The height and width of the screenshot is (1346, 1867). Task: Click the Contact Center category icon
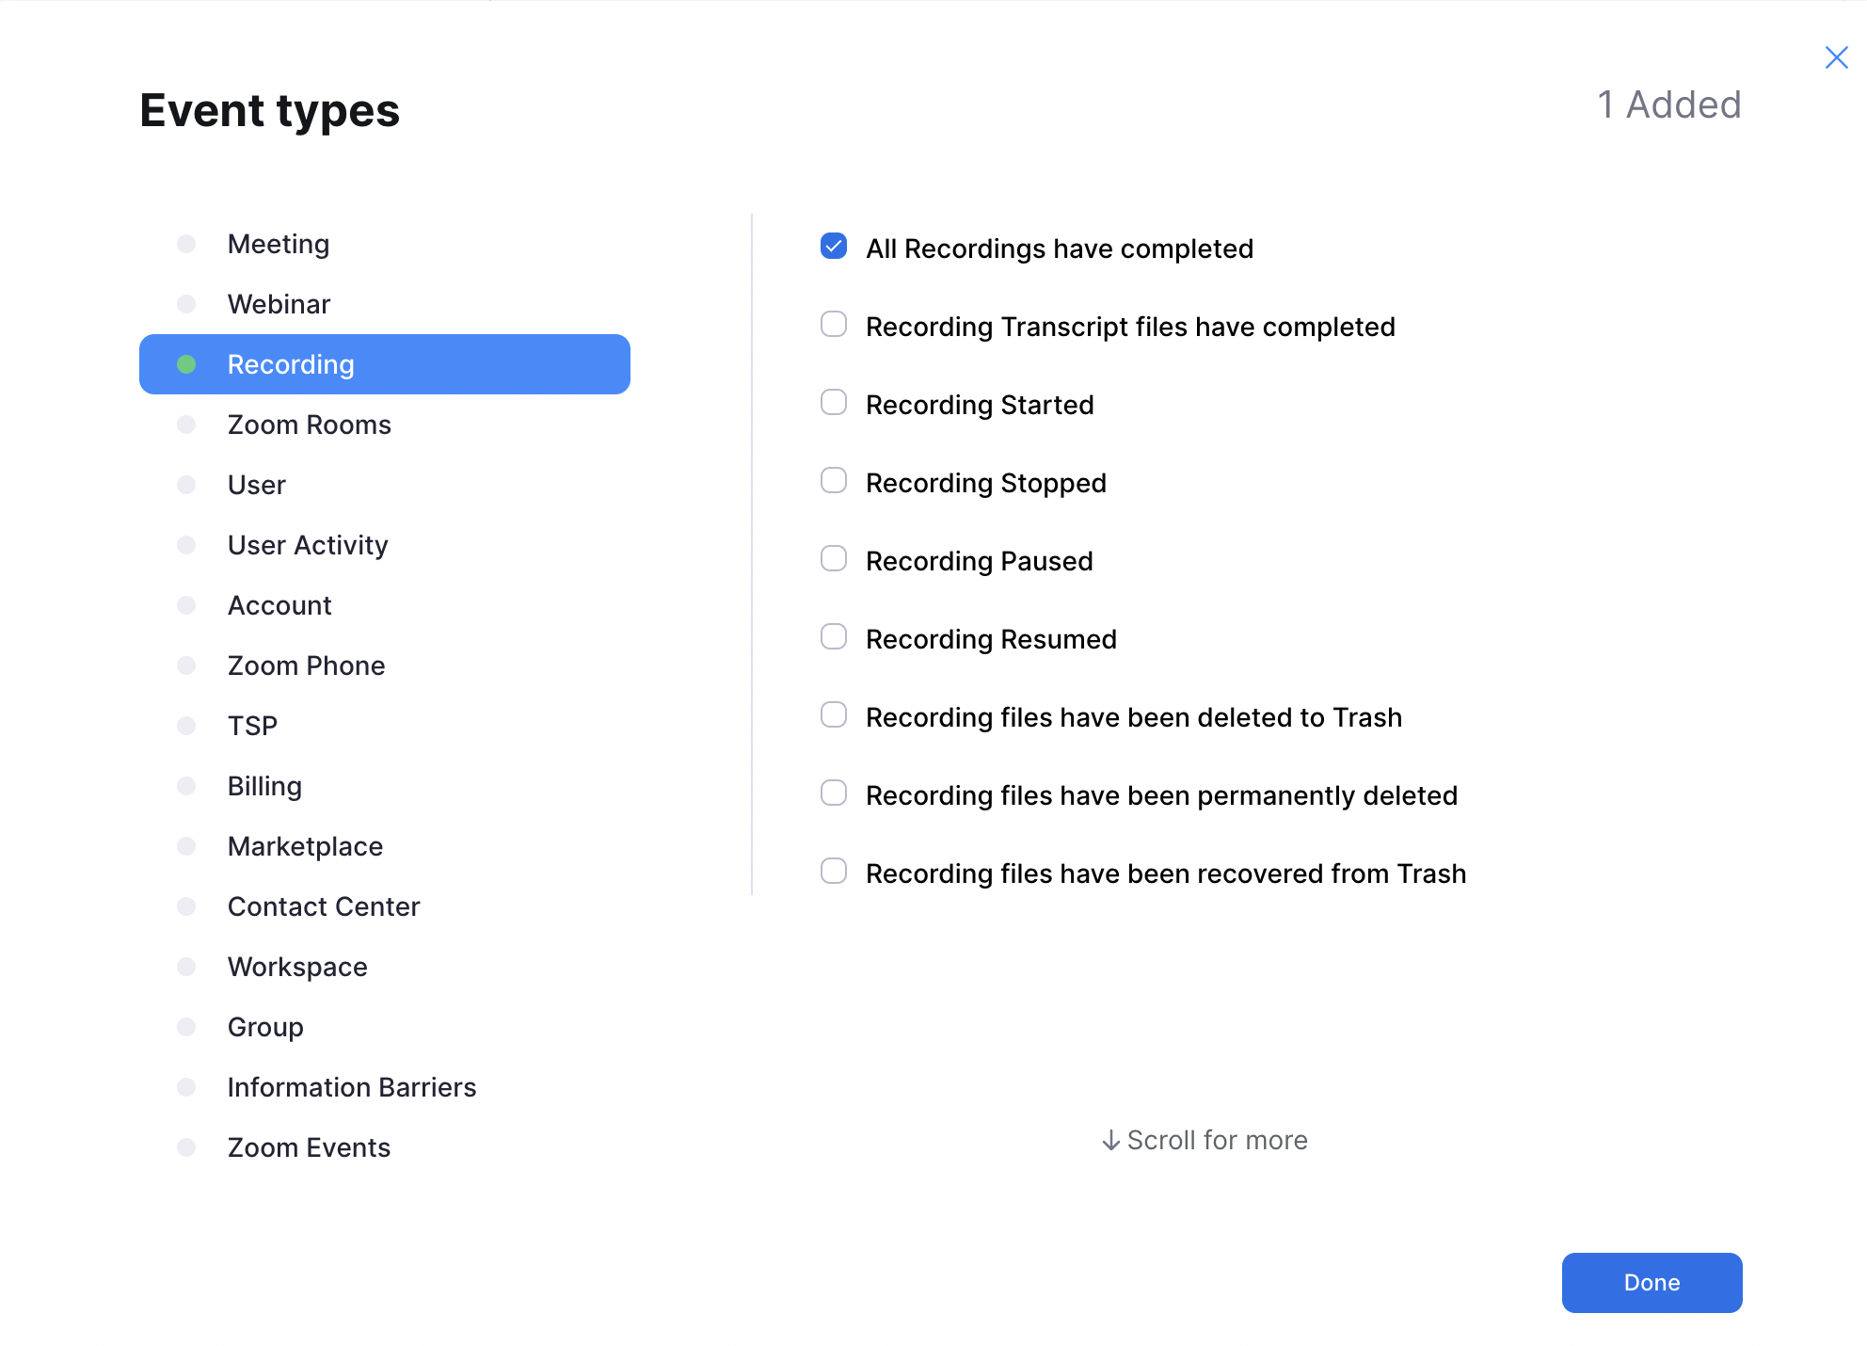(187, 905)
